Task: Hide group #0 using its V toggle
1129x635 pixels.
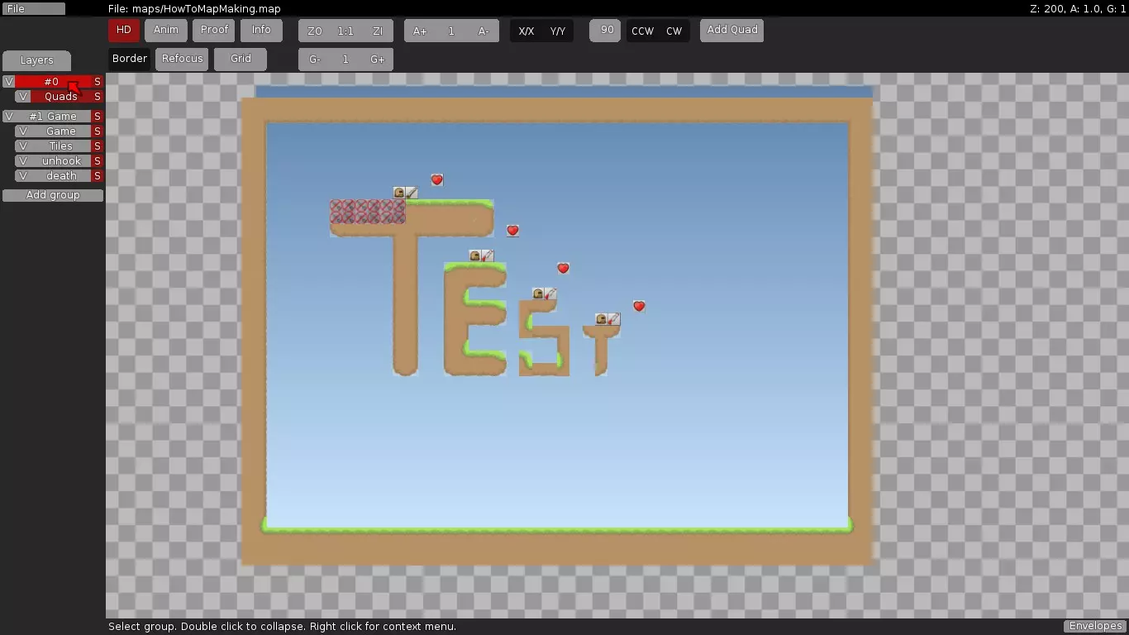Action: click(9, 82)
